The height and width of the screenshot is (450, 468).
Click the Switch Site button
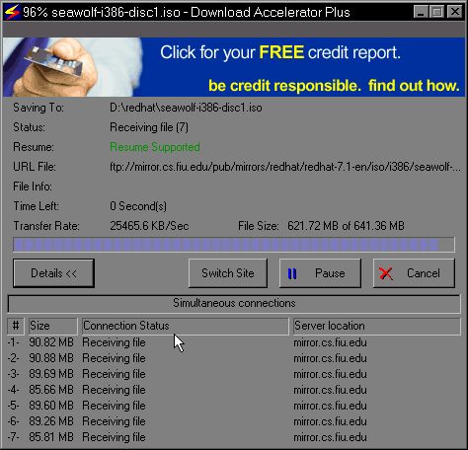[228, 273]
